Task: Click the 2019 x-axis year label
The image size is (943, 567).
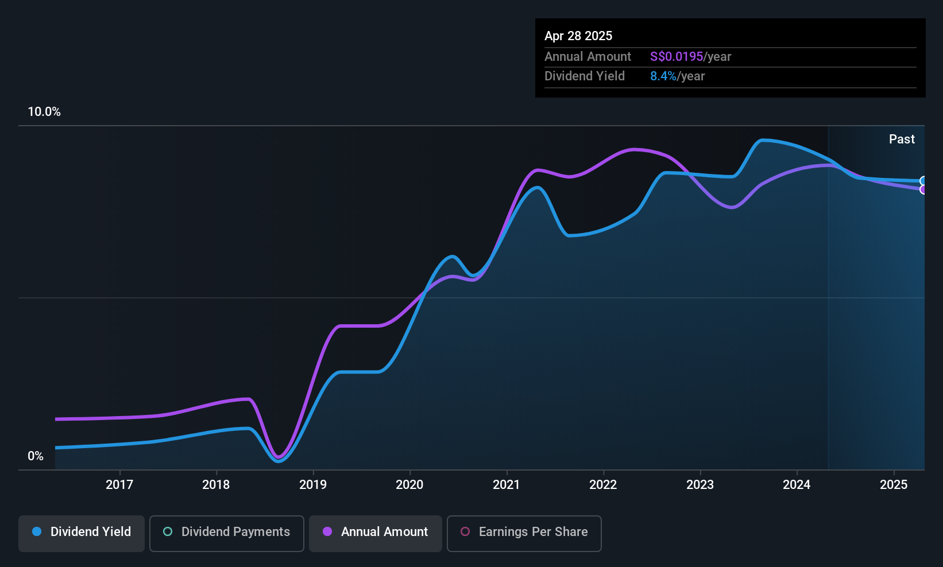Action: tap(313, 485)
